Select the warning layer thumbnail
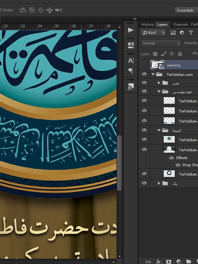The height and width of the screenshot is (264, 198). [157, 65]
